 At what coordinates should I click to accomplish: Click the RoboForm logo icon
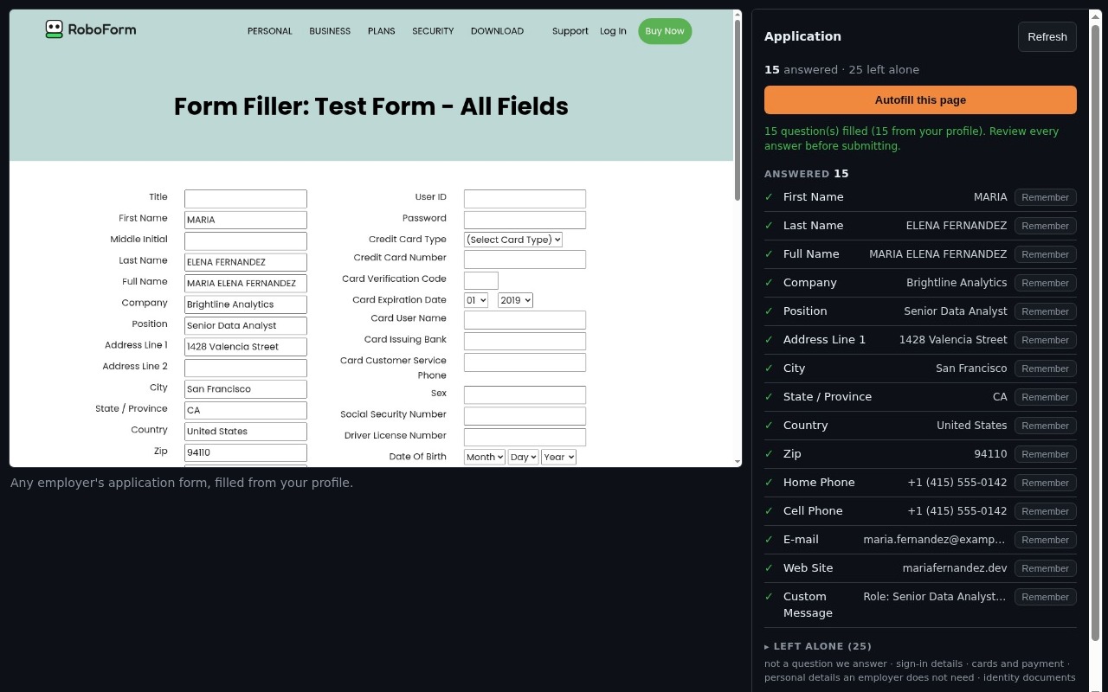[x=55, y=29]
